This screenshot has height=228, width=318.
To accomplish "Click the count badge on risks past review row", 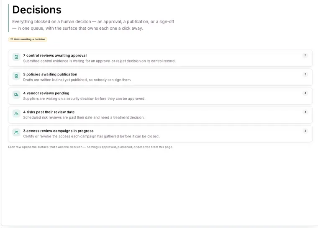I will [x=305, y=112].
